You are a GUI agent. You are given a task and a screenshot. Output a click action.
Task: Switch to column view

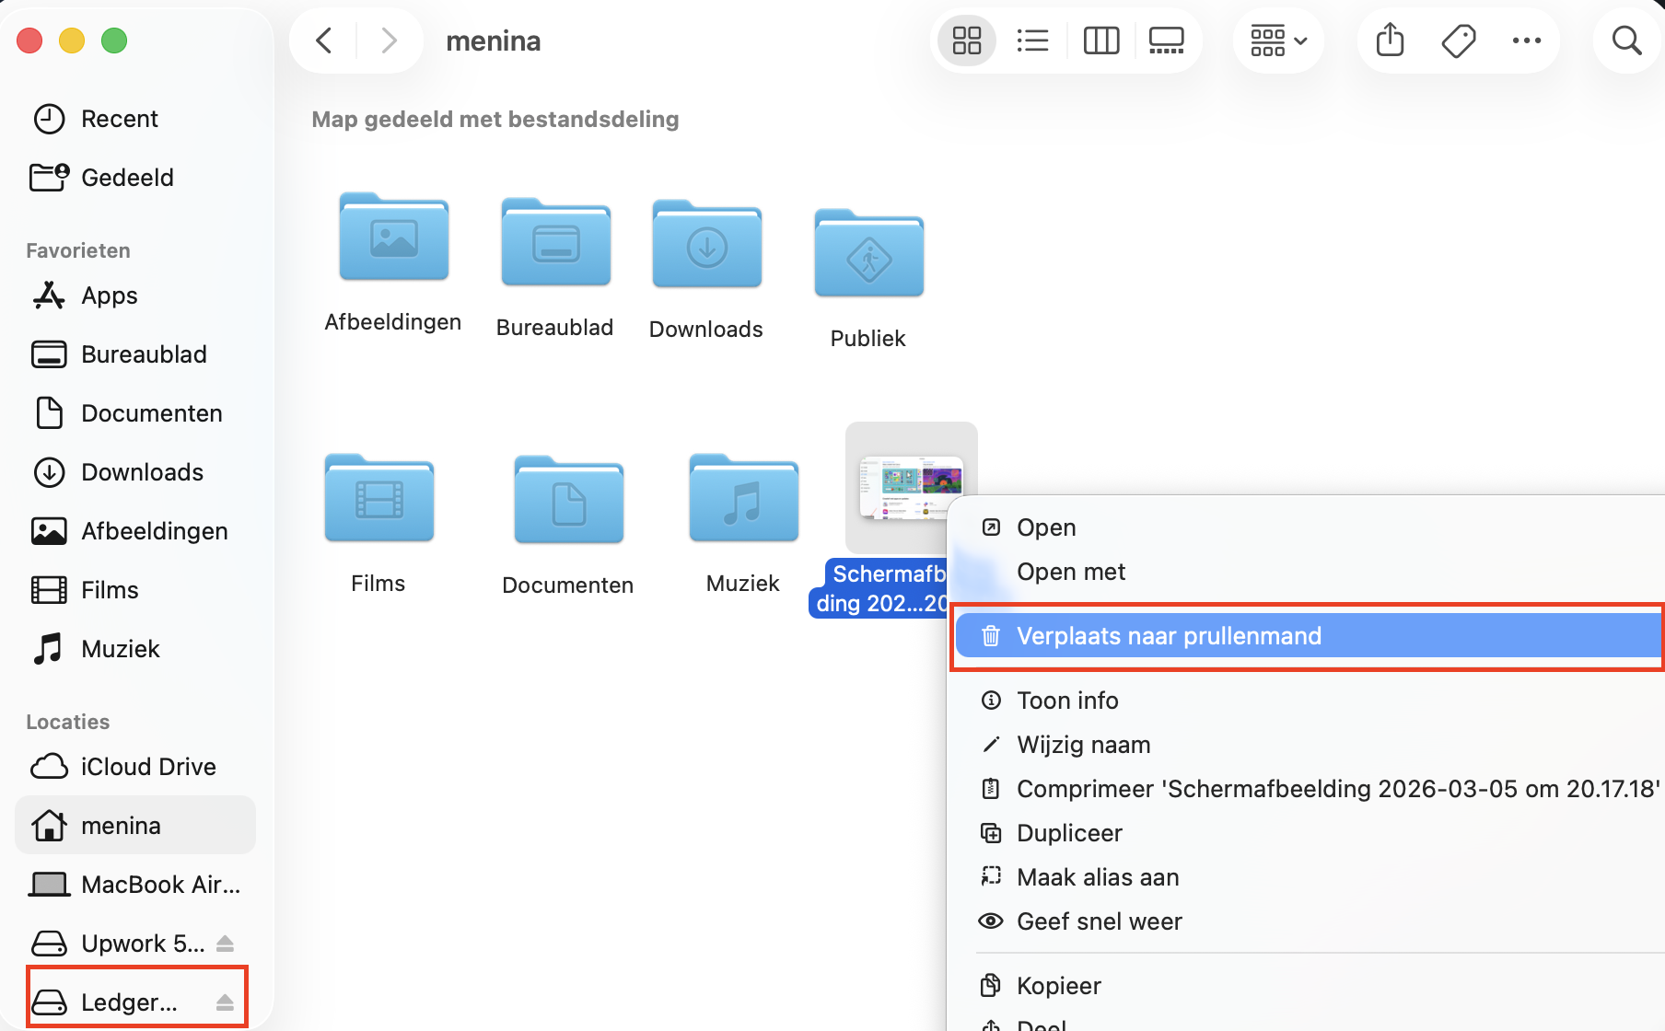[x=1100, y=40]
